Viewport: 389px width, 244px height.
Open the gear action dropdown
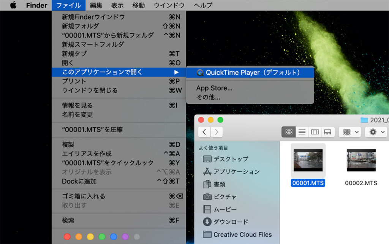point(376,132)
